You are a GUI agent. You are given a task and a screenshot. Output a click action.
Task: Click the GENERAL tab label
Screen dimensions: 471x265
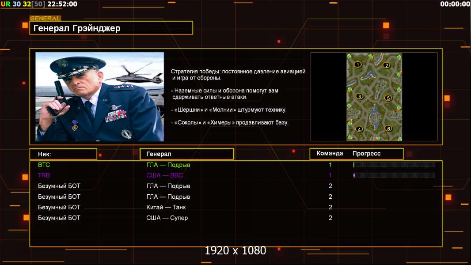click(x=45, y=19)
